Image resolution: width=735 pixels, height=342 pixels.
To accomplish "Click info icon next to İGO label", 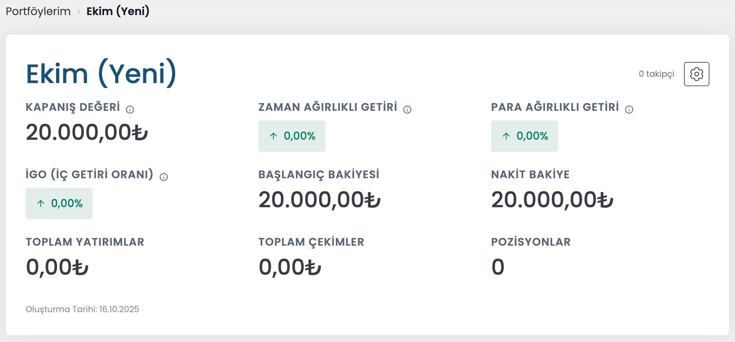I will point(164,177).
